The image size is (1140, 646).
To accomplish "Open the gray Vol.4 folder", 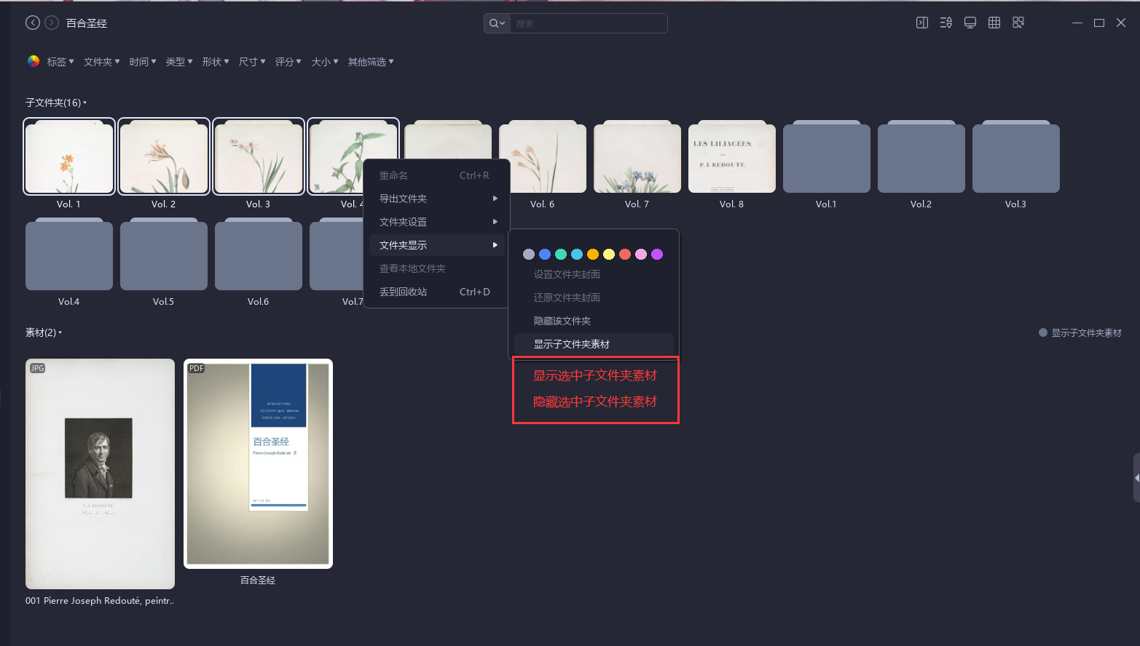I will point(69,254).
